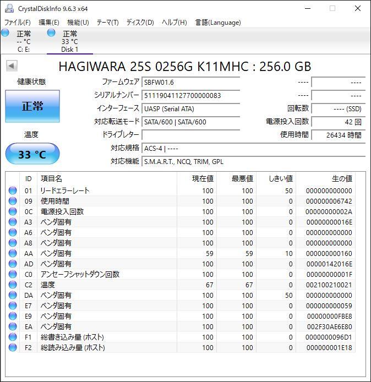Click raw value 002100210021
The height and width of the screenshot is (382, 371).
tap(329, 285)
